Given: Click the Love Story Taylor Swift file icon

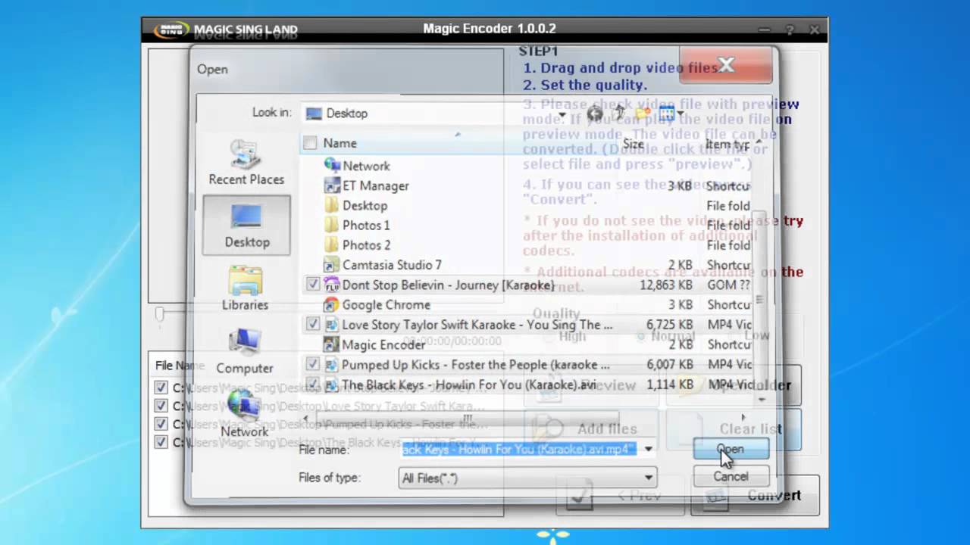Looking at the screenshot, I should coord(331,324).
